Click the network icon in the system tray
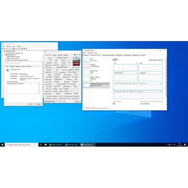 click(x=169, y=145)
